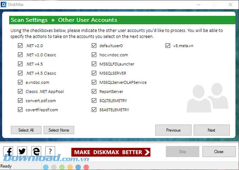The width and height of the screenshot is (239, 170).
Task: Click the red progress dot
Action: [x=86, y=167]
